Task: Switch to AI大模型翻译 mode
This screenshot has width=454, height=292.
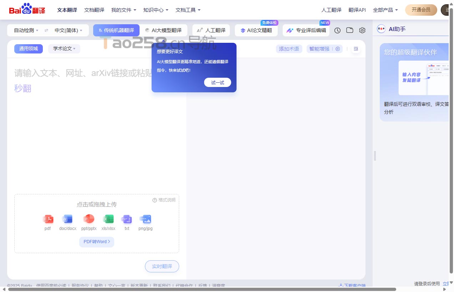Action: tap(163, 30)
